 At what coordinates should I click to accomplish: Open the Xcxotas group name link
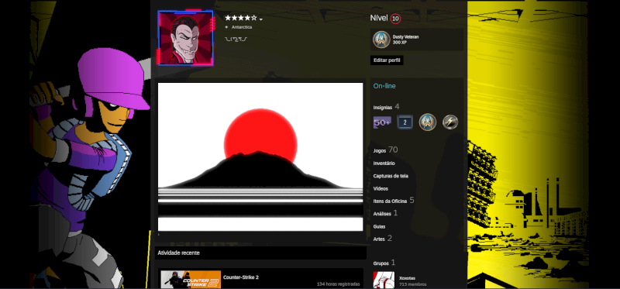pos(407,278)
